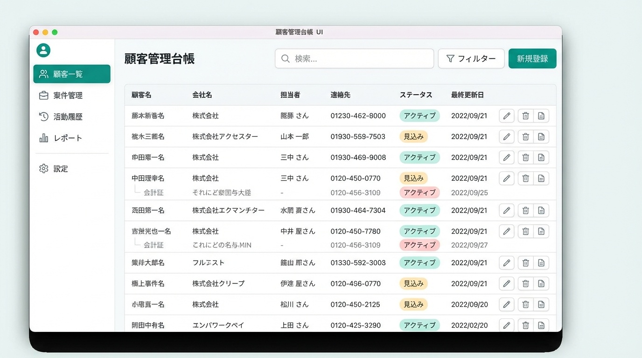
Task: Open the フィルター filter options
Action: pos(471,59)
